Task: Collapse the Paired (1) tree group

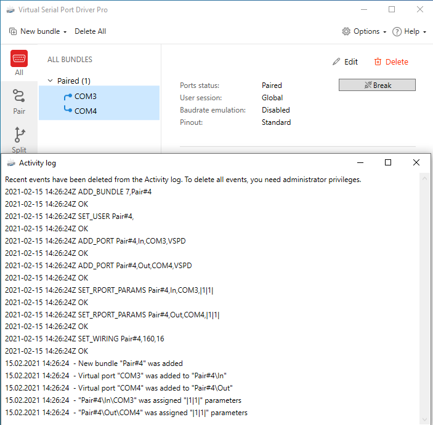Action: 50,81
